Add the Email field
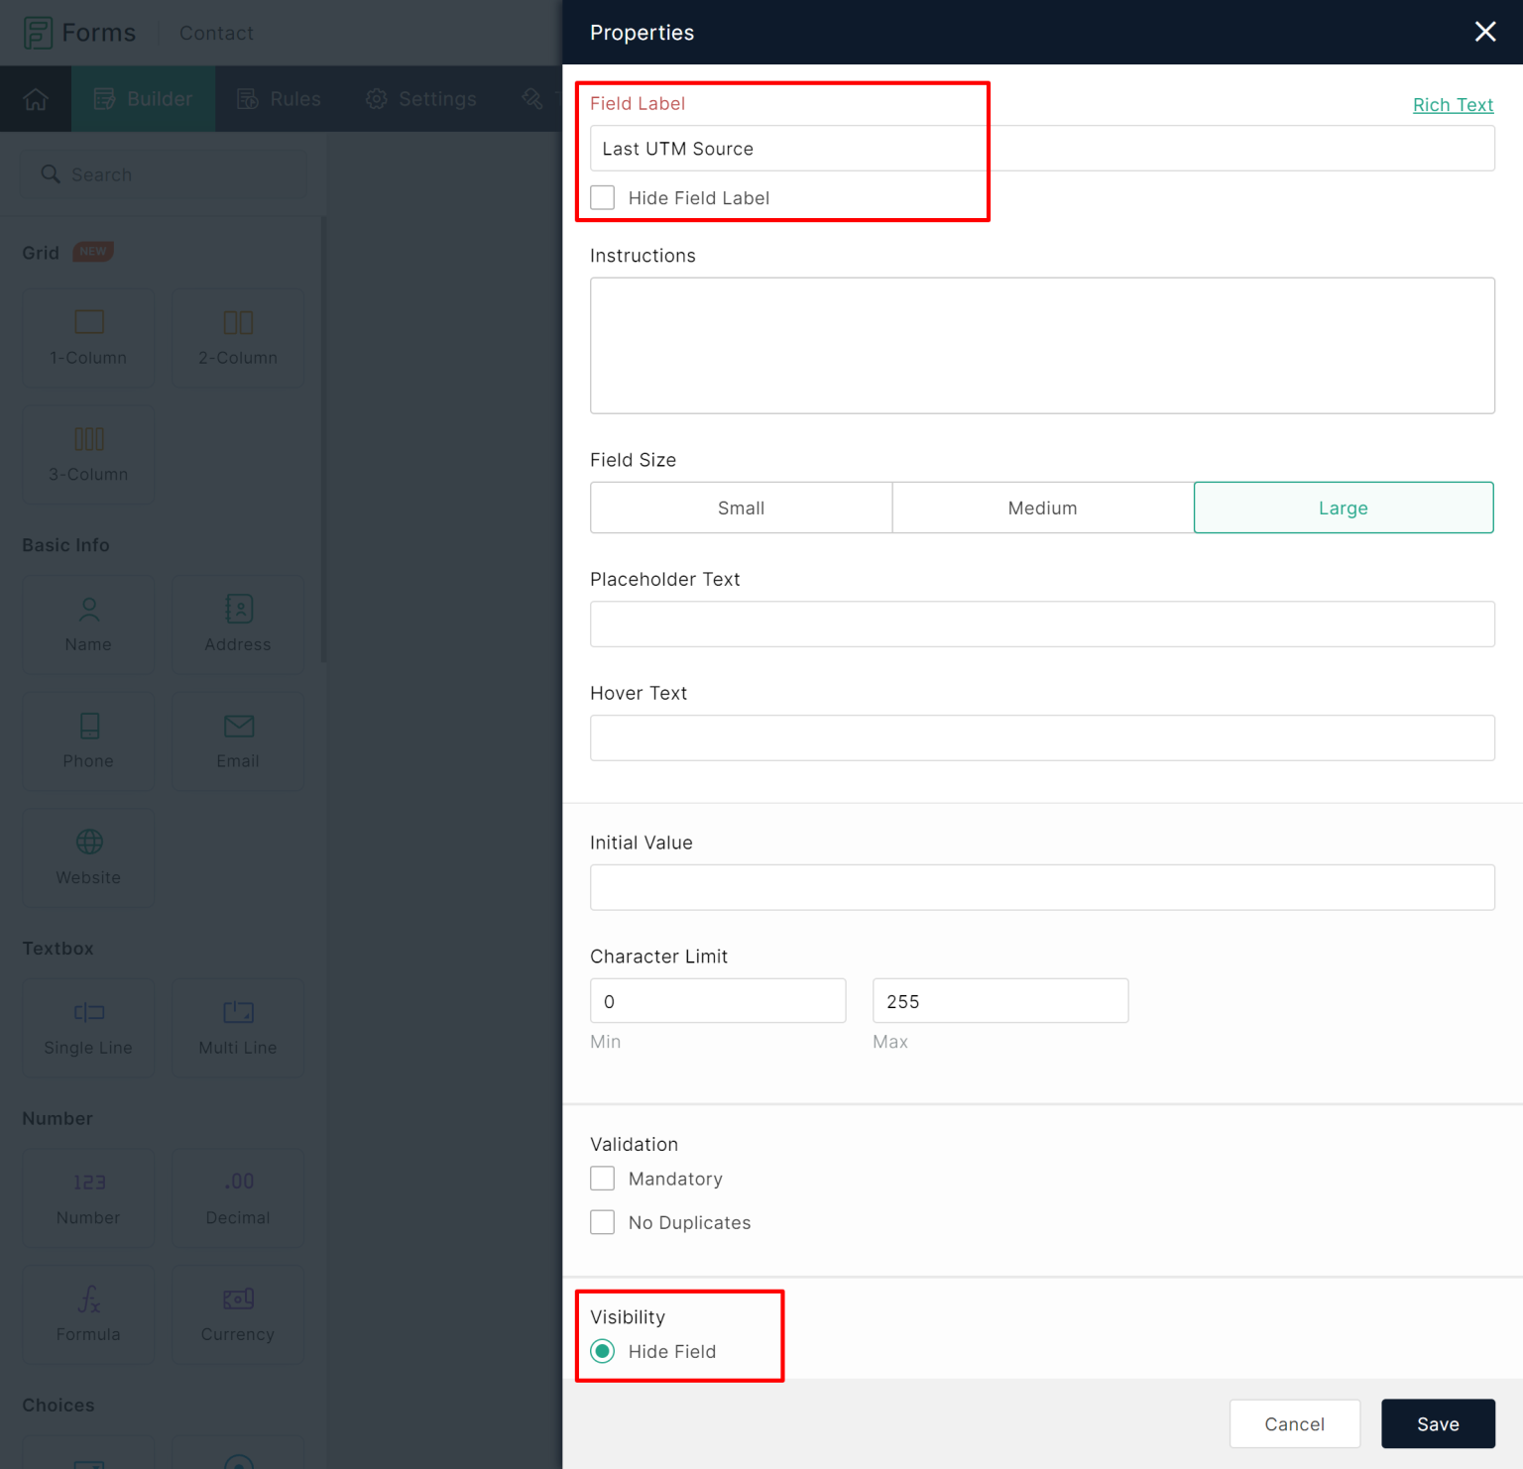This screenshot has height=1469, width=1523. [x=238, y=741]
